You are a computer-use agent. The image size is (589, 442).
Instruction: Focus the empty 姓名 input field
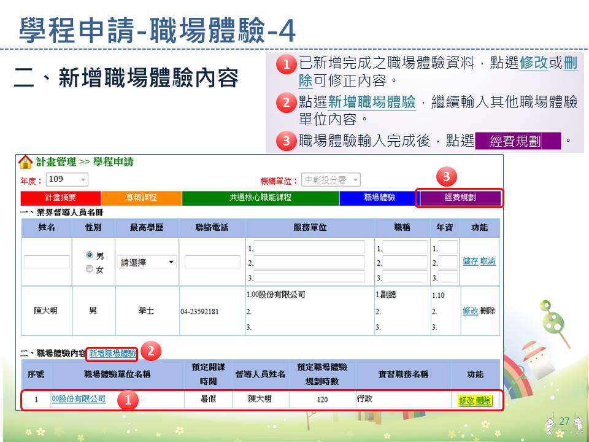pyautogui.click(x=47, y=262)
